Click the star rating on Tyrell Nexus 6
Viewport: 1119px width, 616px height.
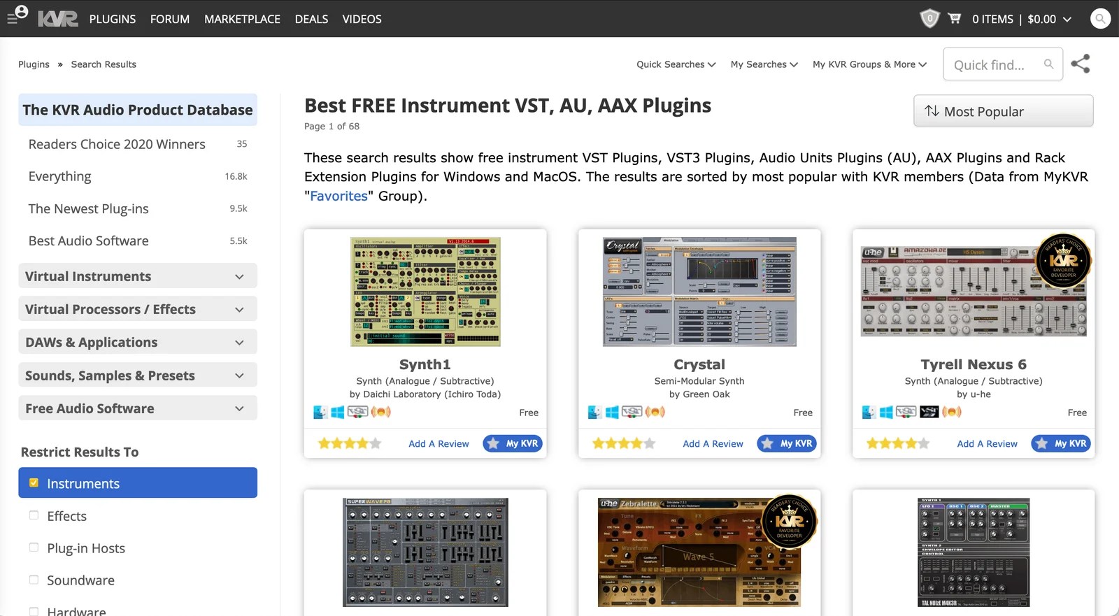tap(898, 443)
